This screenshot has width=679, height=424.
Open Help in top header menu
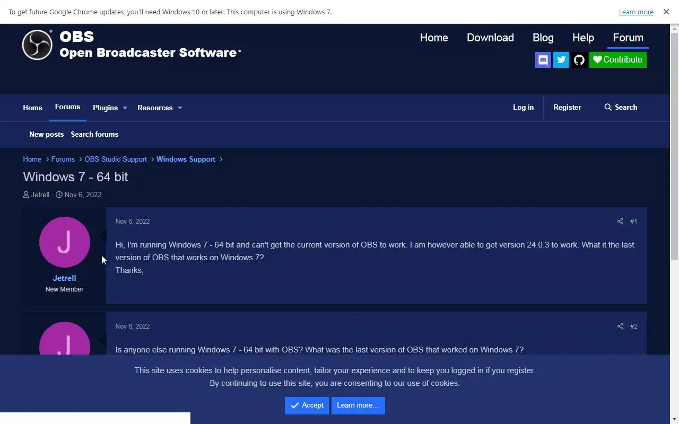583,38
